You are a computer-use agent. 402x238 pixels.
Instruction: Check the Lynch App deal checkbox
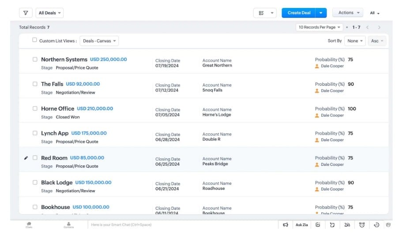[35, 133]
